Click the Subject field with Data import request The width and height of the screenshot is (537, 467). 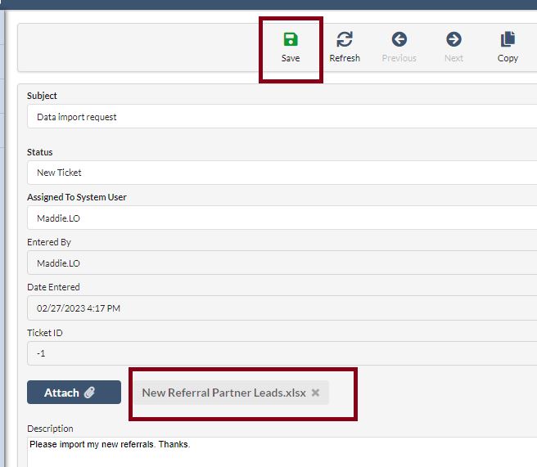(278, 117)
